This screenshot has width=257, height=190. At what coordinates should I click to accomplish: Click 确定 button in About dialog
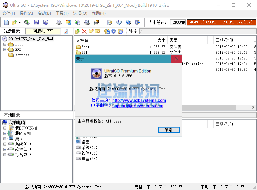tap(169, 130)
